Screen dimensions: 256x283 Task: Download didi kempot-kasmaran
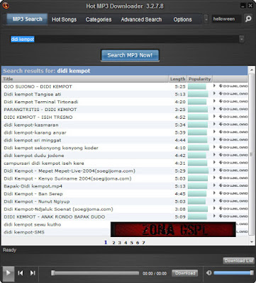point(233,125)
